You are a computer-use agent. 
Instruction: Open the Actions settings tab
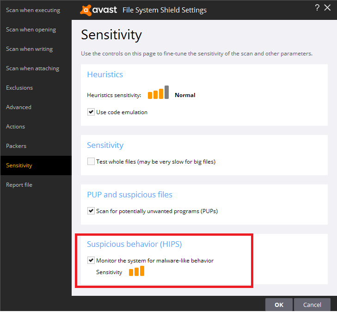15,127
